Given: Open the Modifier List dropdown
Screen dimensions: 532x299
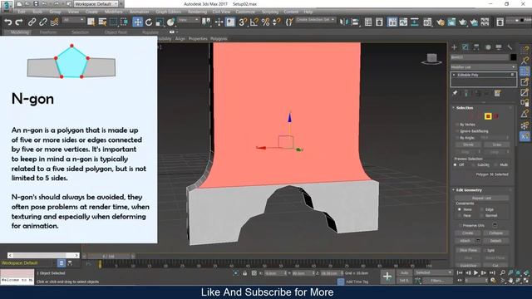Looking at the screenshot, I should [483, 66].
